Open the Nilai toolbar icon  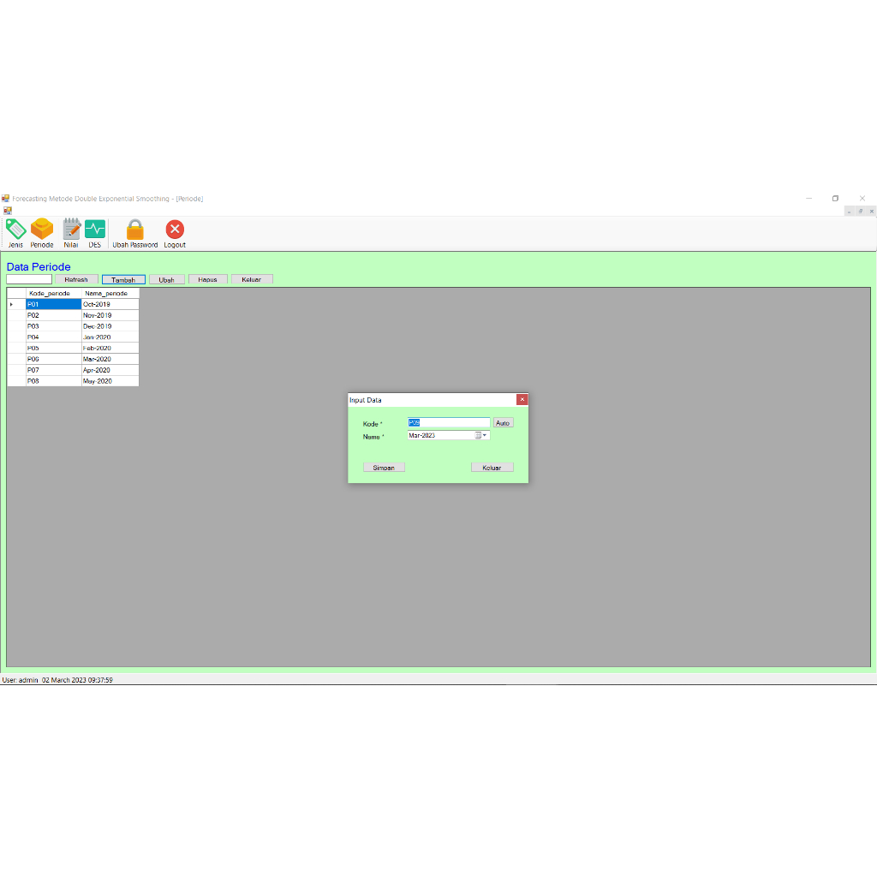click(x=71, y=233)
